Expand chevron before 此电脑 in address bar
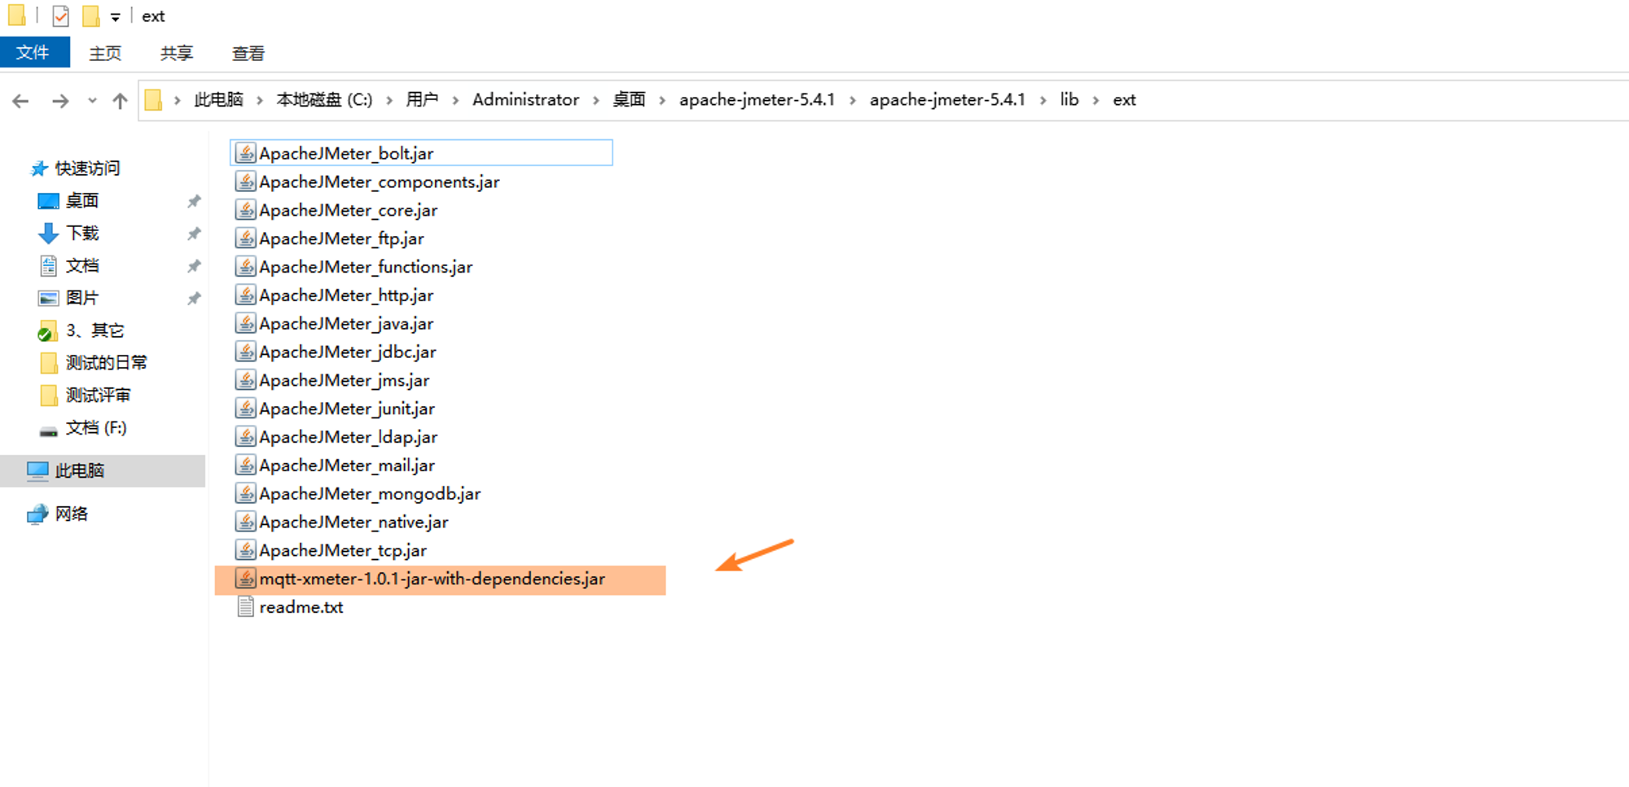This screenshot has width=1629, height=787. tap(177, 100)
